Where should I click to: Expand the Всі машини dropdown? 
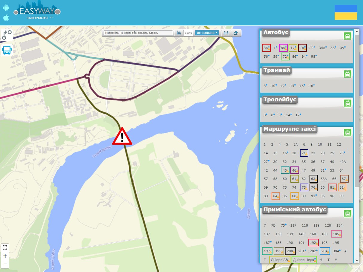tap(207, 33)
